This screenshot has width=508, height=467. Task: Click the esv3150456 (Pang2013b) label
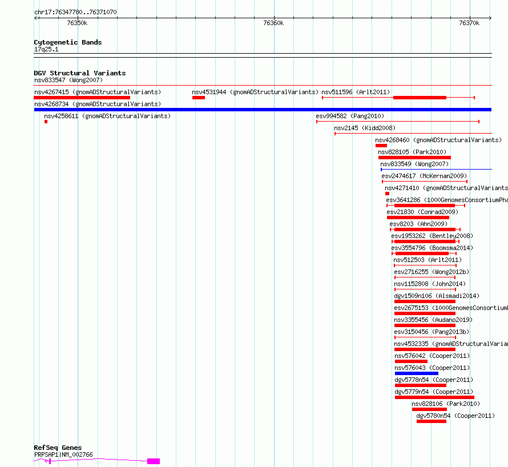(432, 332)
